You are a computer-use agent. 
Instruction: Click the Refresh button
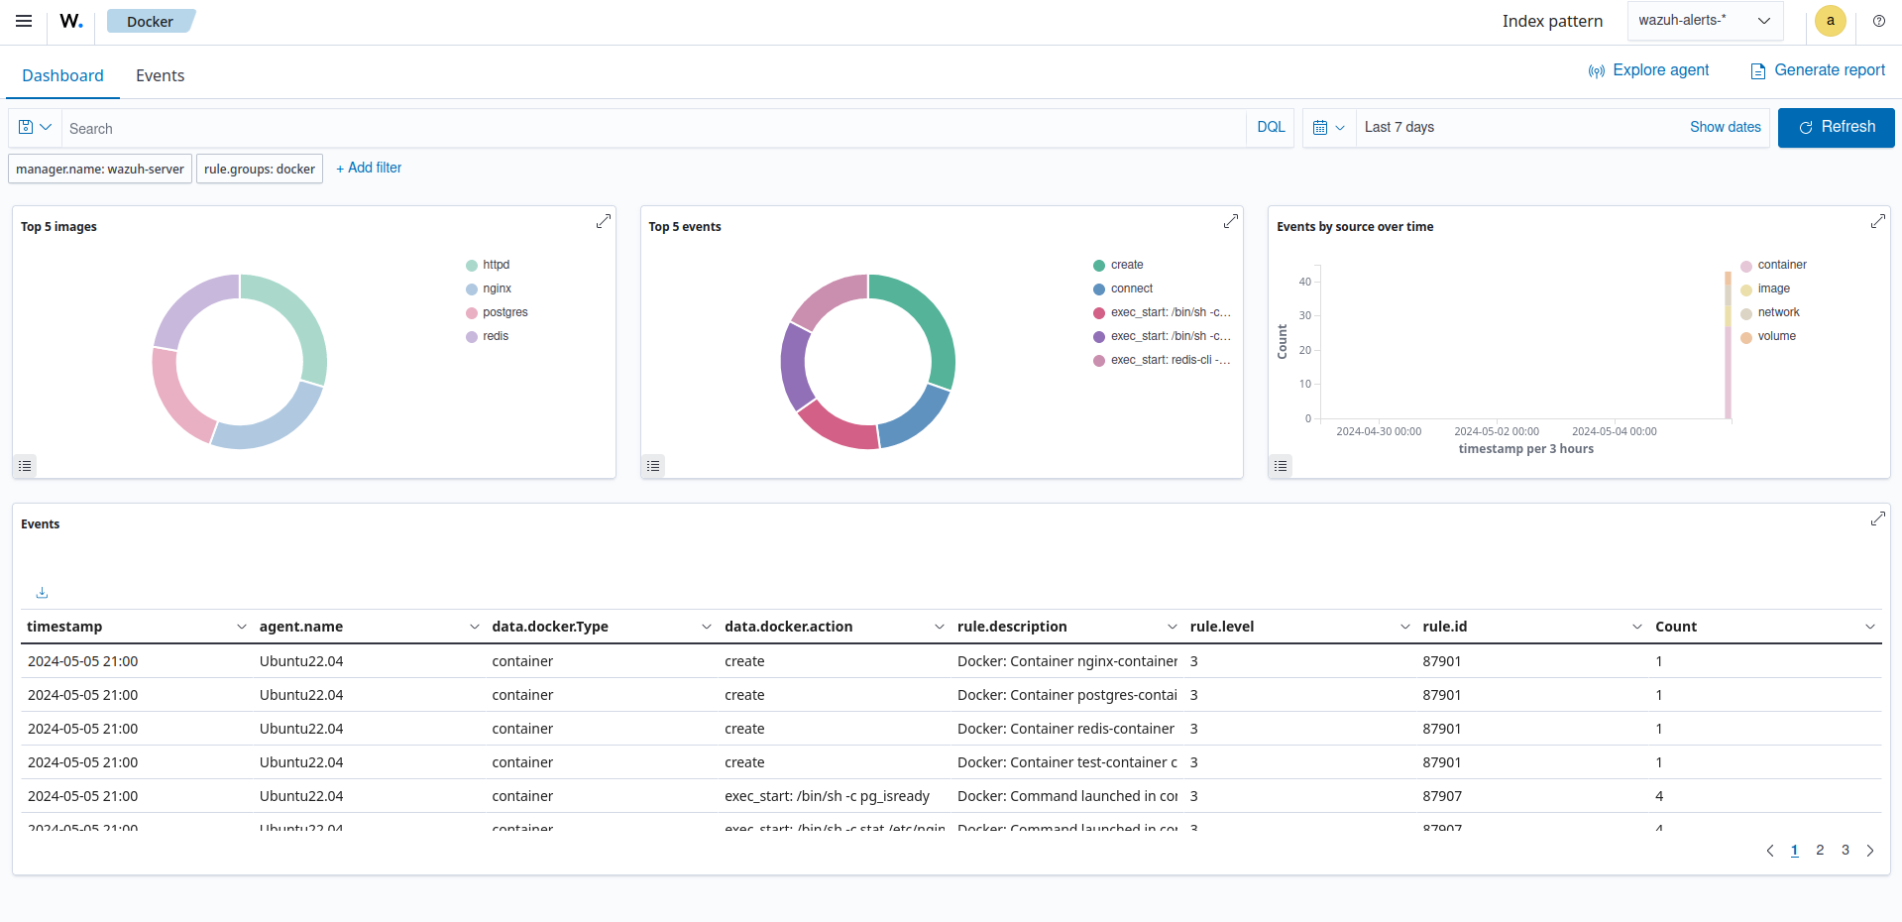1836,127
